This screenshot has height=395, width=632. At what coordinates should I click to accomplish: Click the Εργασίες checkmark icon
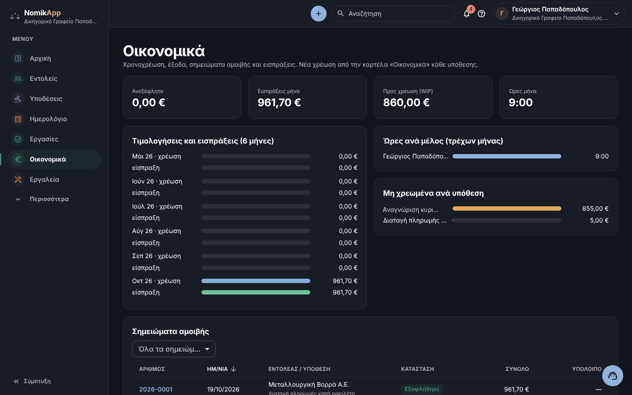click(x=18, y=139)
